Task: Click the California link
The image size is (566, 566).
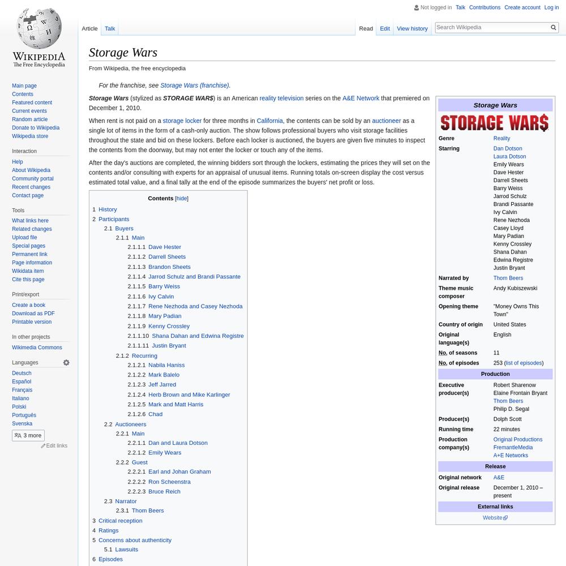Action: pos(269,121)
